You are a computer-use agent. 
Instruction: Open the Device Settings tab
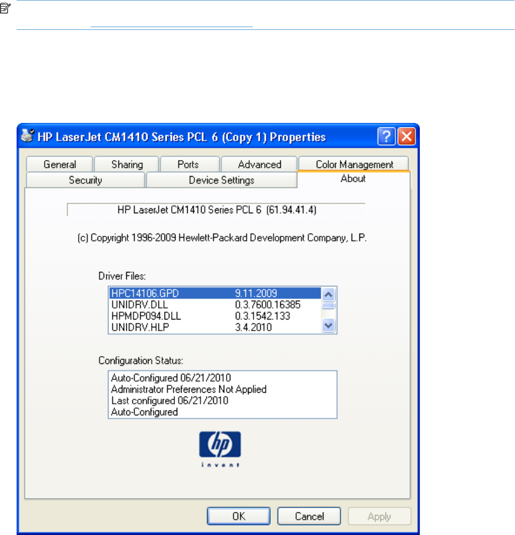(222, 180)
